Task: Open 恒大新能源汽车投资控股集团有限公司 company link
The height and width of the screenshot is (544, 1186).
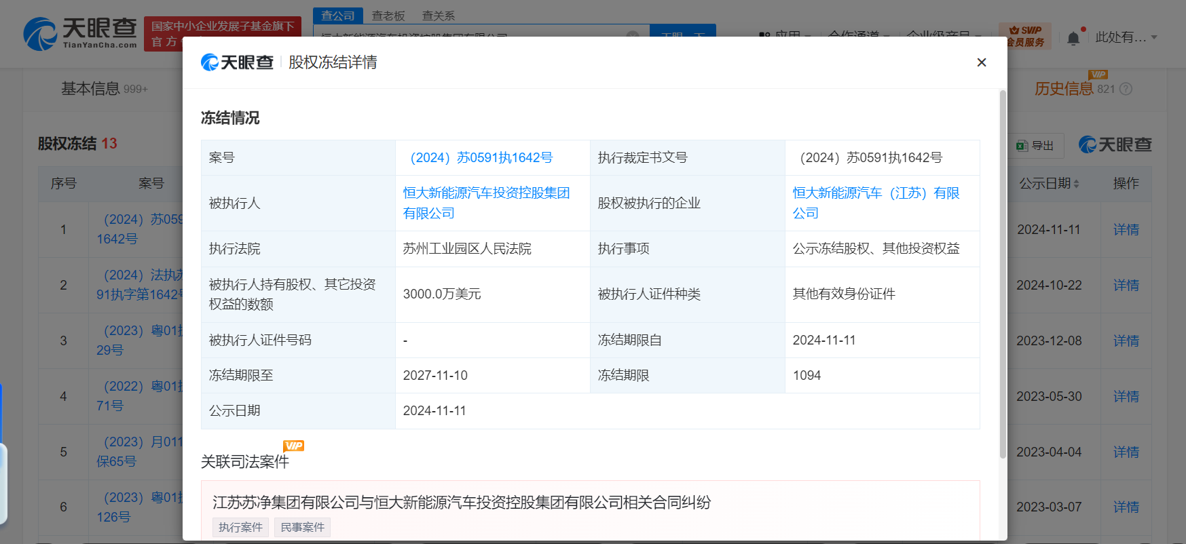Action: (486, 203)
